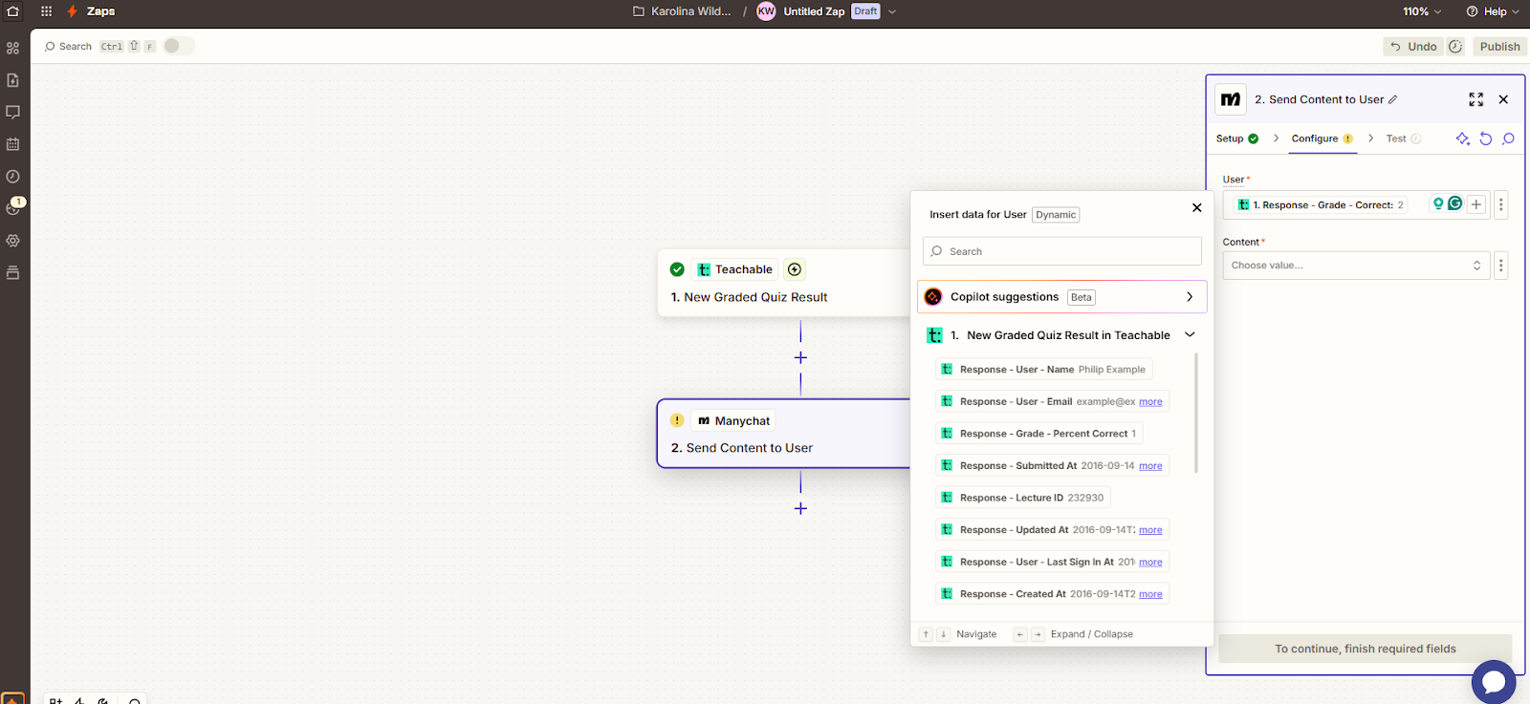
Task: Click the Teachable step's trigger lightning icon
Action: click(795, 269)
